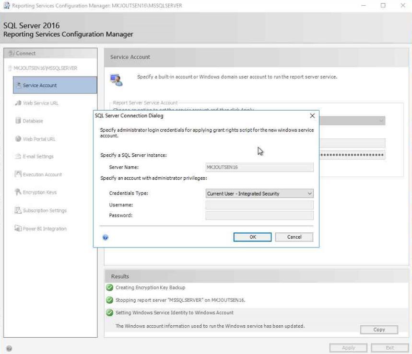Click Cancel in the connection dialog

tap(294, 237)
